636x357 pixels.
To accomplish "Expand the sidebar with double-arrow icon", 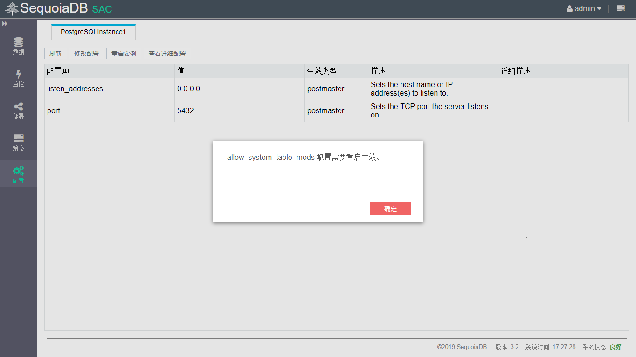I will (5, 24).
